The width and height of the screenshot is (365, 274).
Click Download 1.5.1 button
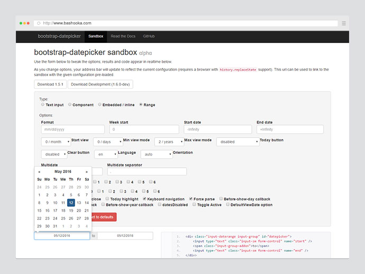tap(50, 84)
